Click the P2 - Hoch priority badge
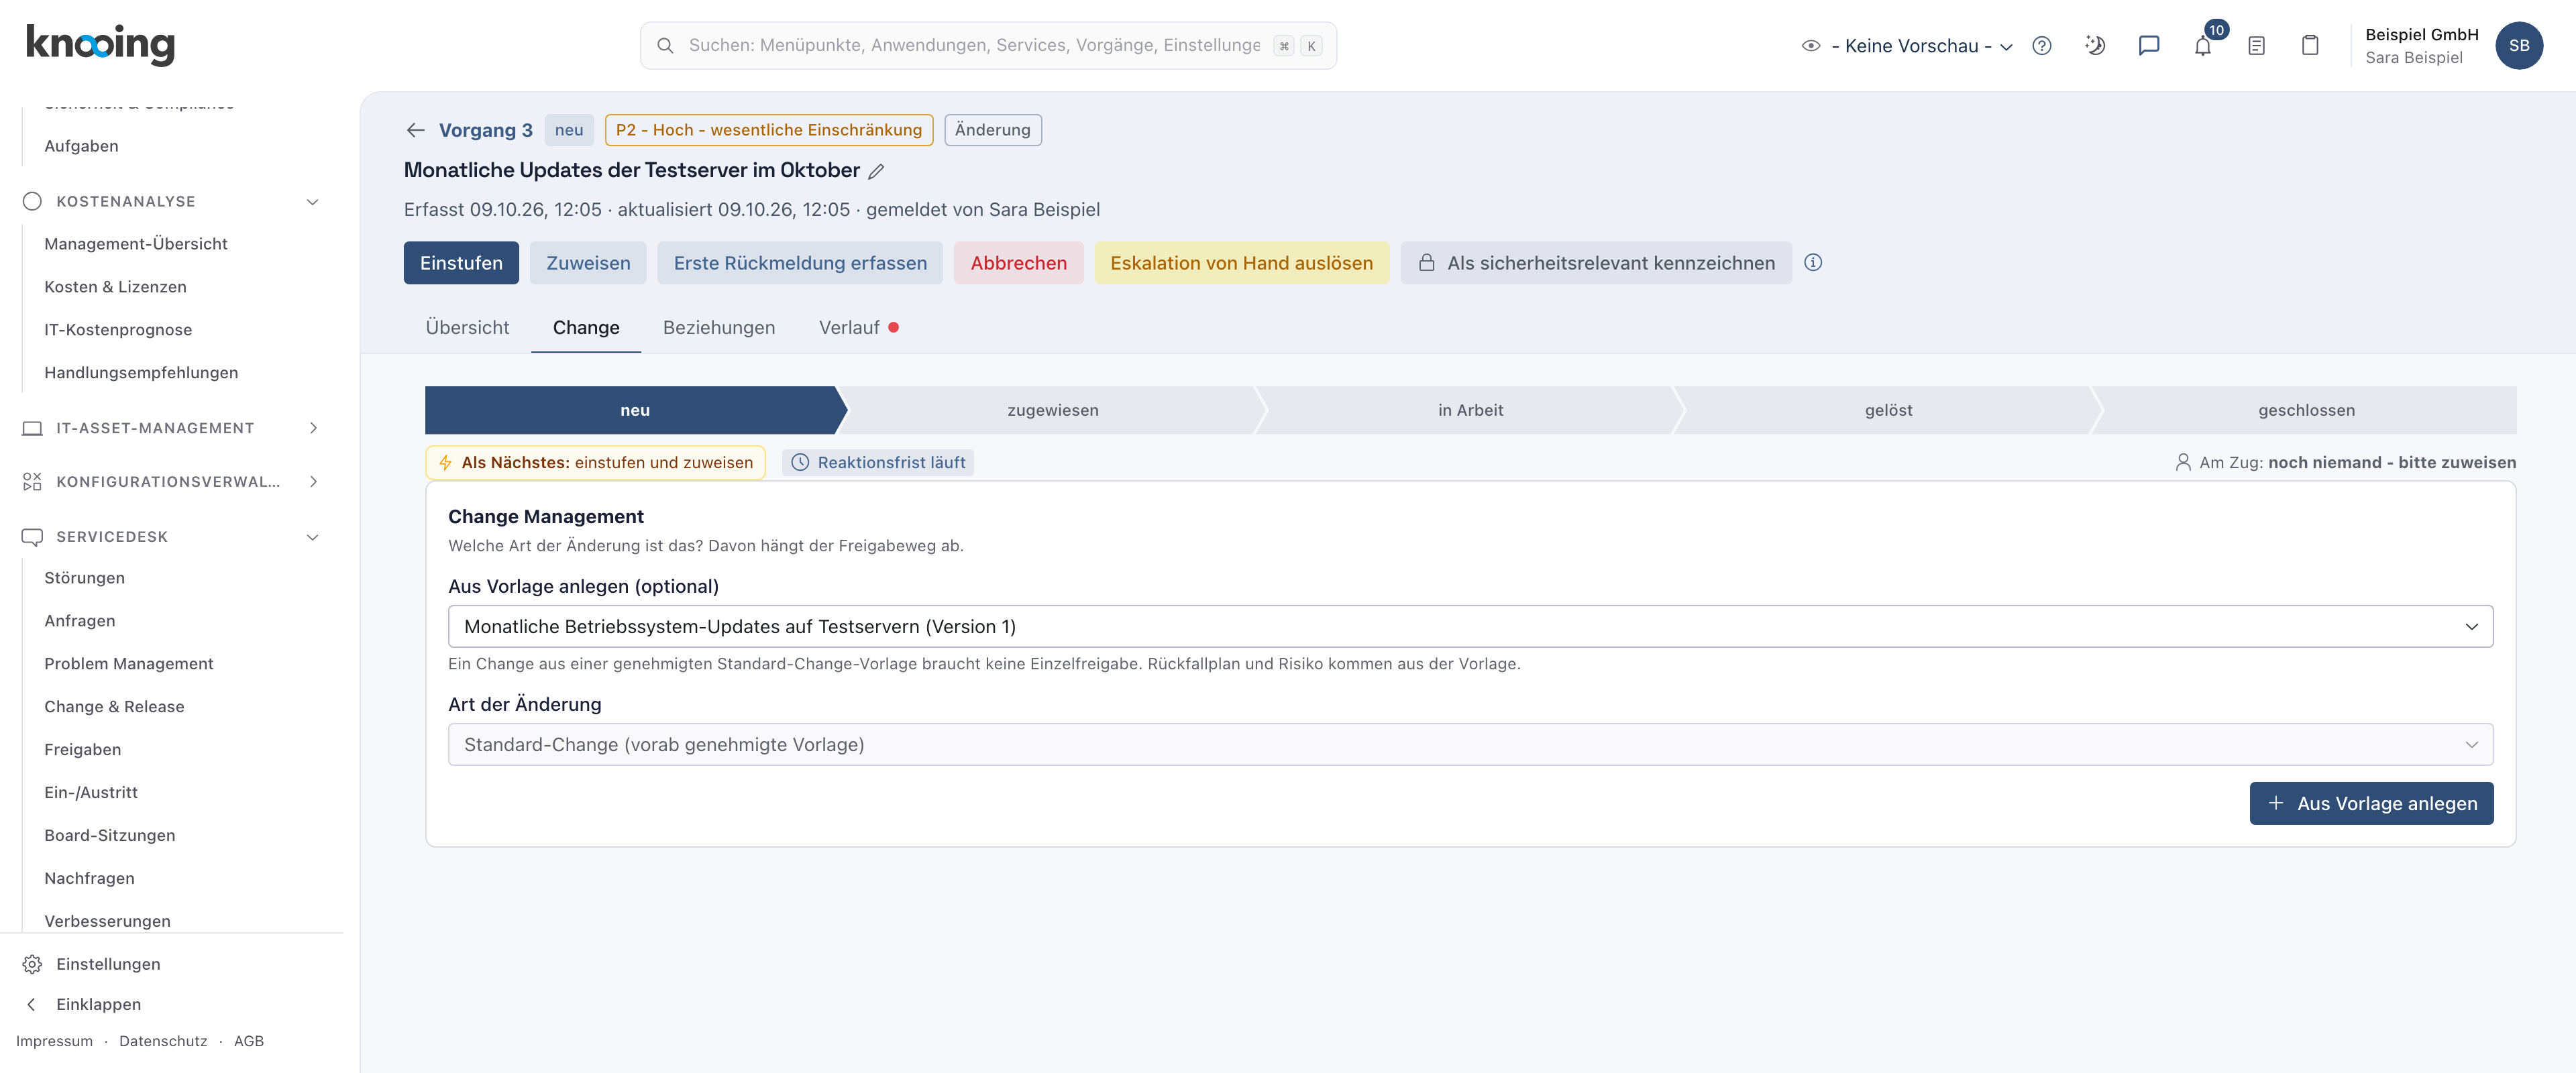 [768, 130]
